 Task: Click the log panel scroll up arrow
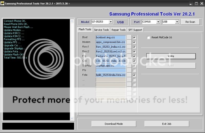tap(72, 21)
